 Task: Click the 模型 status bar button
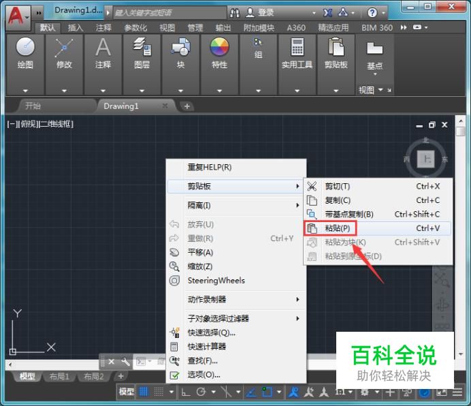[x=126, y=392]
